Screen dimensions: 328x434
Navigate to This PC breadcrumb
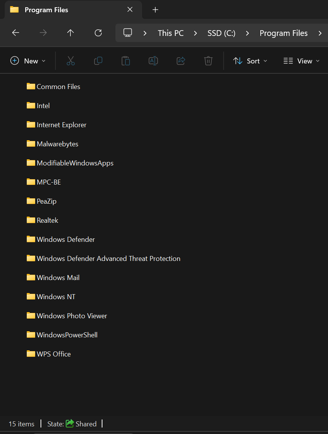[170, 33]
